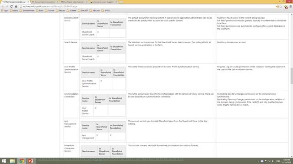
Task: Reload the TechNet page
Action: click(x=11, y=6)
